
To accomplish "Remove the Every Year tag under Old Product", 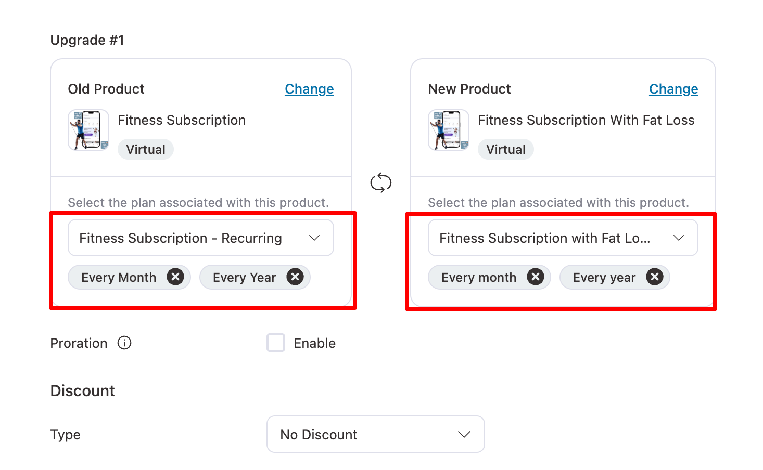I will click(x=295, y=277).
